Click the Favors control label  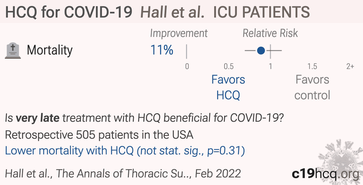pyautogui.click(x=312, y=88)
